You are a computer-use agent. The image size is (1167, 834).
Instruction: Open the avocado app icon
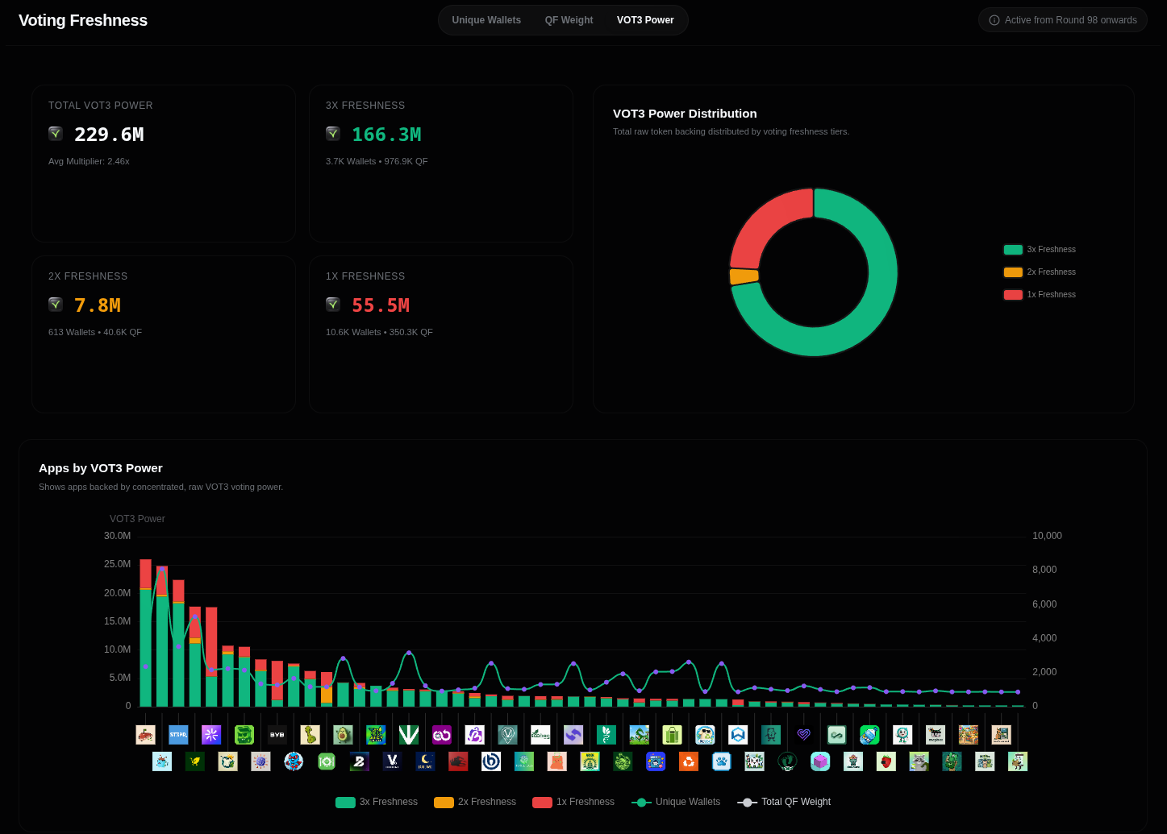(x=343, y=735)
